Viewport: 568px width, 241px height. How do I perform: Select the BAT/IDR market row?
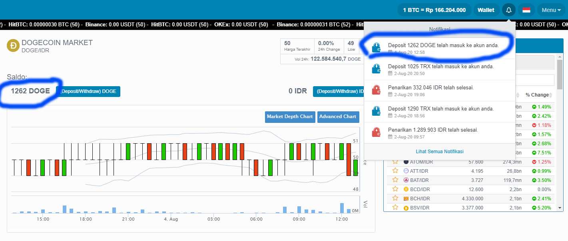[x=470, y=180]
